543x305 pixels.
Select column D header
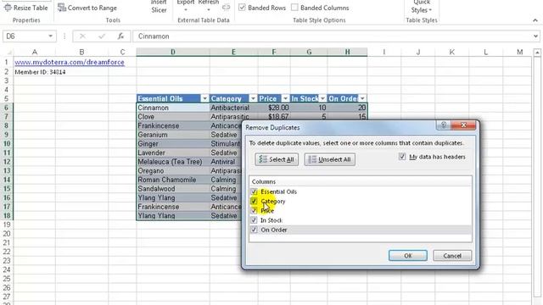click(x=173, y=52)
